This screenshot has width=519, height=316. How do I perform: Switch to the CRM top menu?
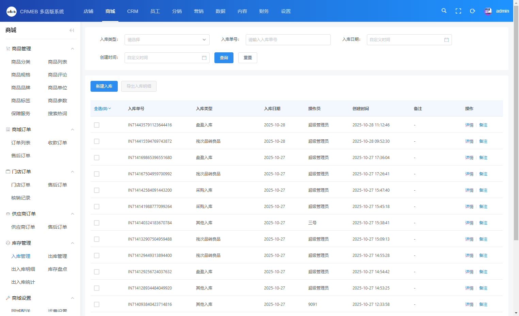tap(132, 11)
